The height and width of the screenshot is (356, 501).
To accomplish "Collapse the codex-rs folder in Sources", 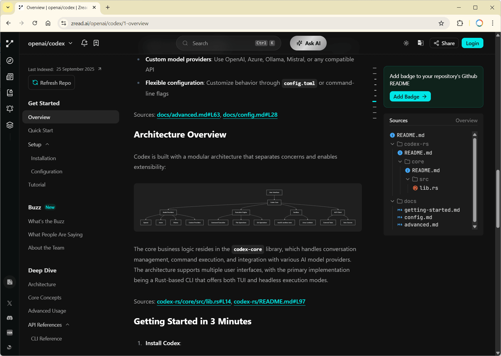I will coord(392,144).
